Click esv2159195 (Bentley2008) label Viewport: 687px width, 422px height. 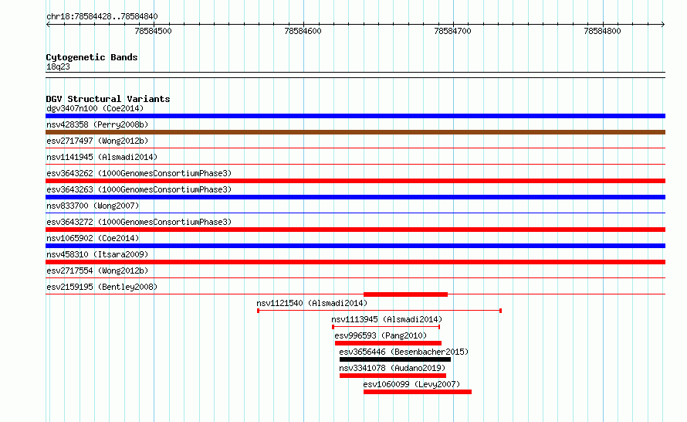pyautogui.click(x=102, y=287)
